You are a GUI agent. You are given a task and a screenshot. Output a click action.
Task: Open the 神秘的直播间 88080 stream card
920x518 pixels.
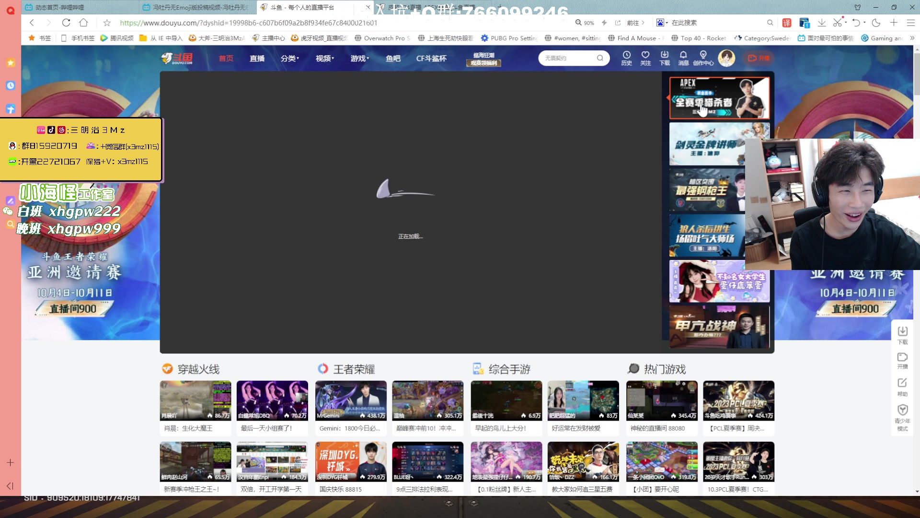click(x=662, y=407)
